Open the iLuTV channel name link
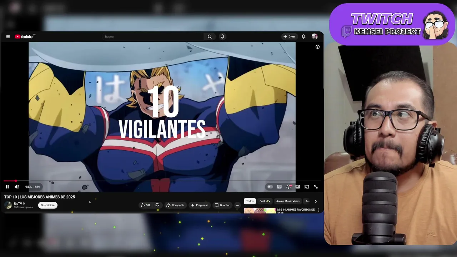Viewport: 457px width, 257px height. (18, 203)
